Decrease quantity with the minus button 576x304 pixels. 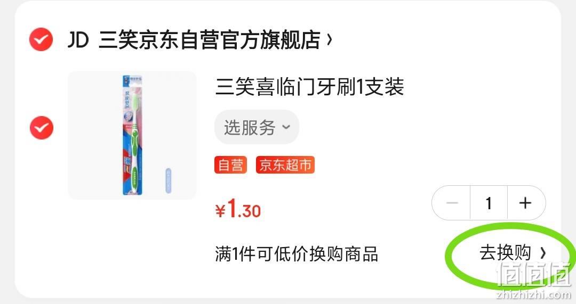click(452, 203)
